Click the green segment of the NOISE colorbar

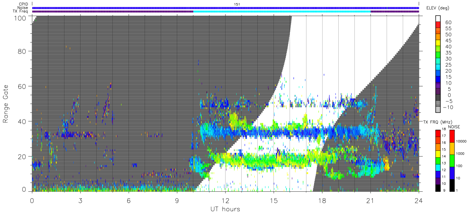tap(452, 160)
